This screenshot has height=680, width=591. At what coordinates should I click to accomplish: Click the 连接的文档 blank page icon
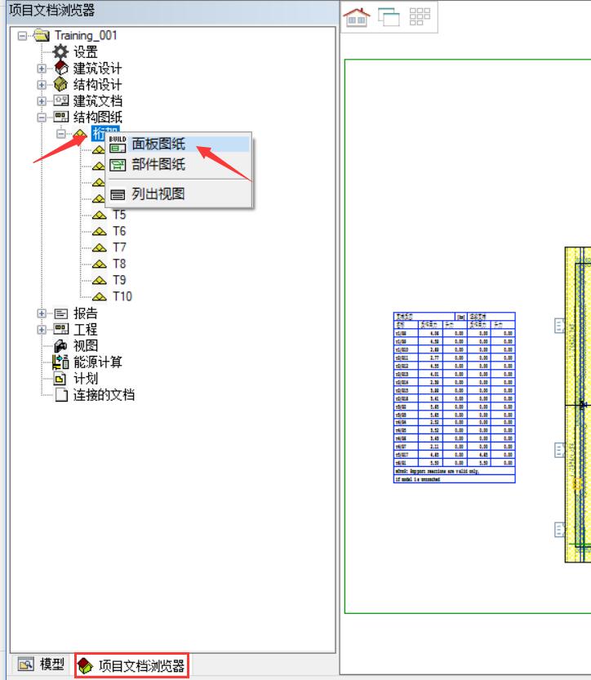(61, 394)
